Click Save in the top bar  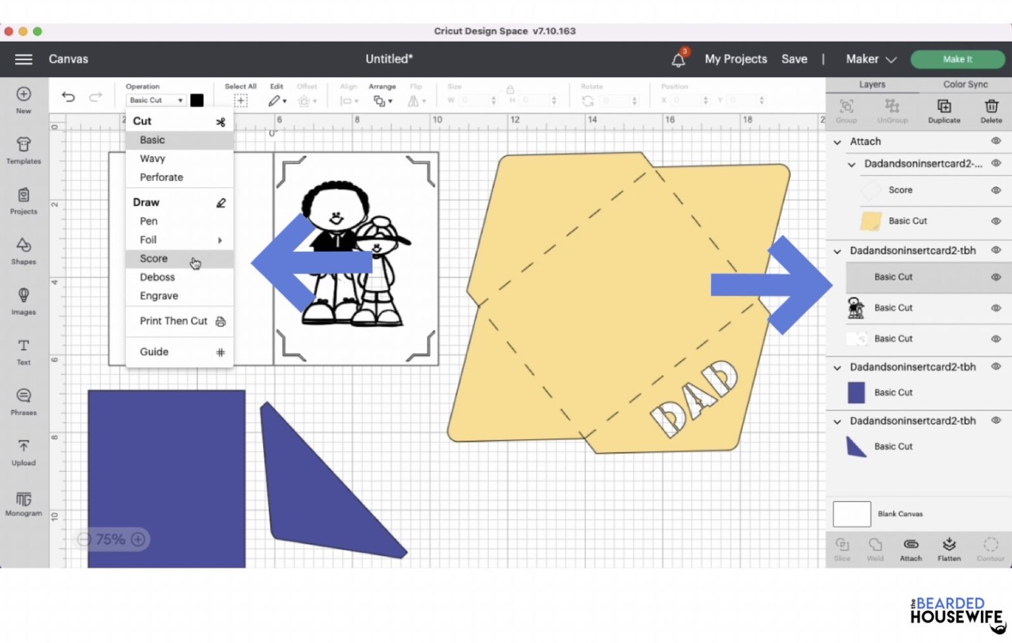tap(794, 59)
